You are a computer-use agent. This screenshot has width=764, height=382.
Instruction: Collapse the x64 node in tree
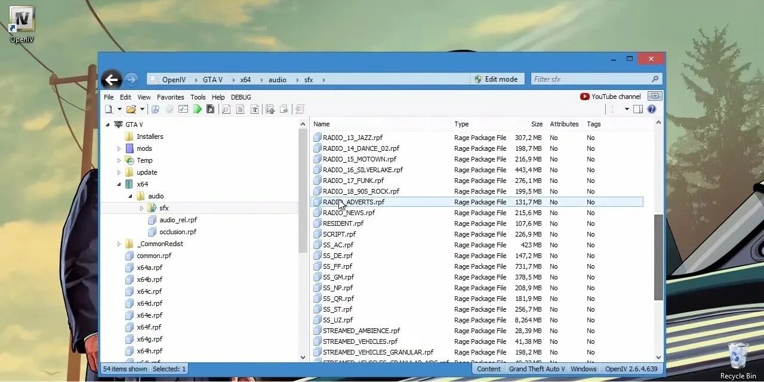tap(119, 184)
